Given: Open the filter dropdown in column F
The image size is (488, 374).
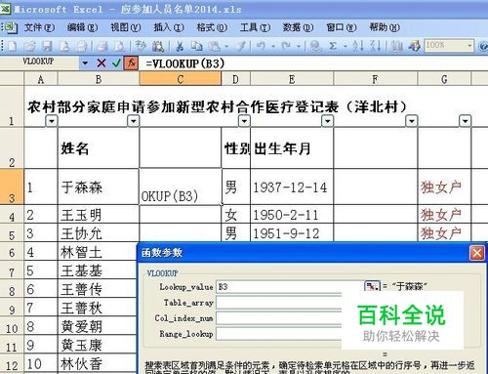Looking at the screenshot, I should click(412, 121).
